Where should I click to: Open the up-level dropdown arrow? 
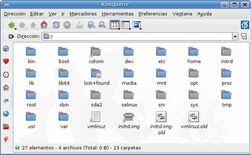click(37, 29)
